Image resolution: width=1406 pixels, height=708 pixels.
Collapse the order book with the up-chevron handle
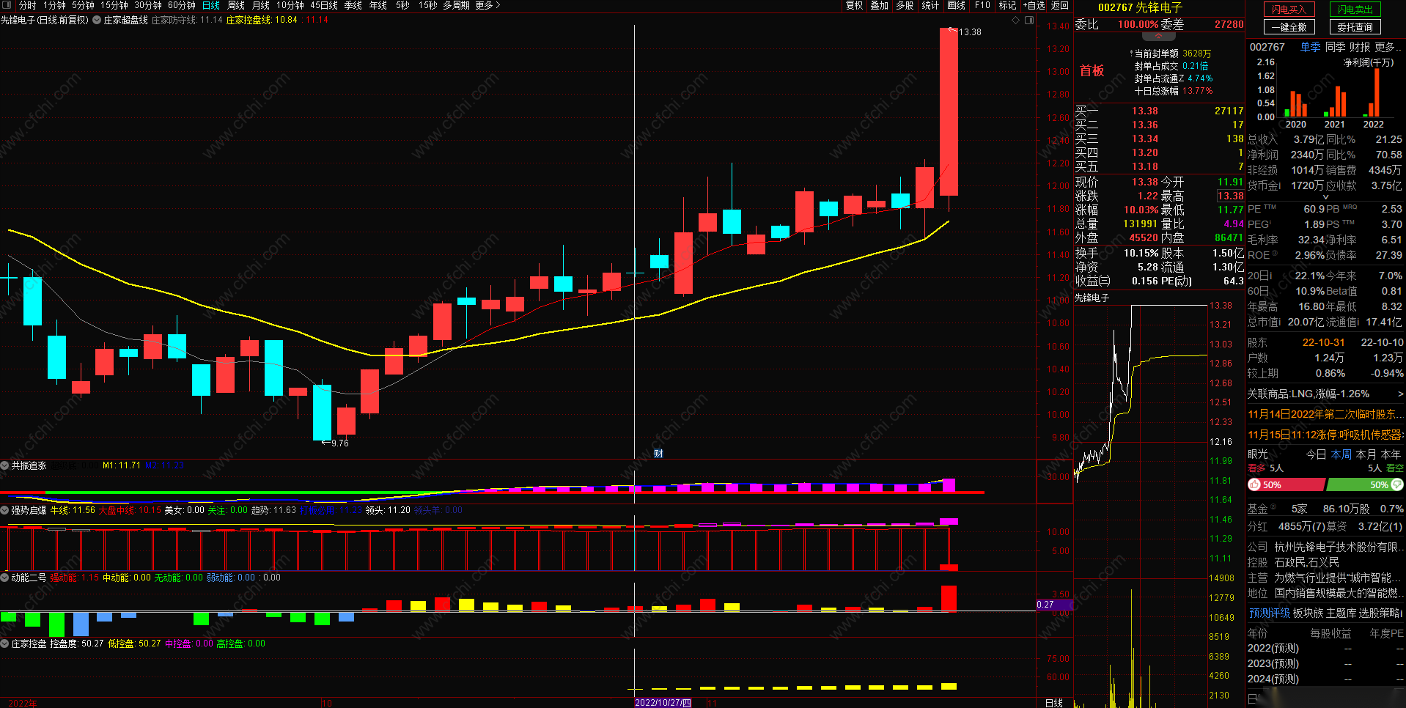coord(1159,36)
